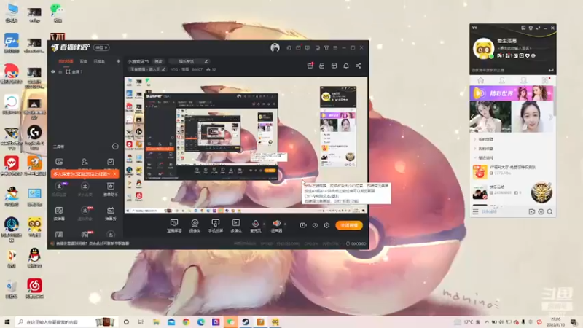The image size is (583, 328).
Task: Click the 精彩世界 banner in YY
Action: point(512,93)
